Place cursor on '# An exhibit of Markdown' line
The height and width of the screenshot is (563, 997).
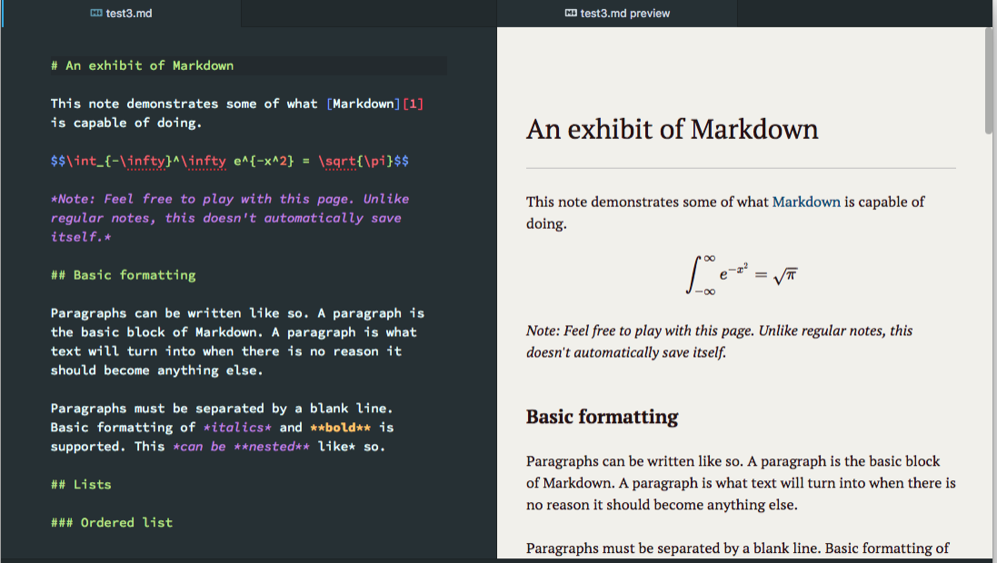point(142,65)
